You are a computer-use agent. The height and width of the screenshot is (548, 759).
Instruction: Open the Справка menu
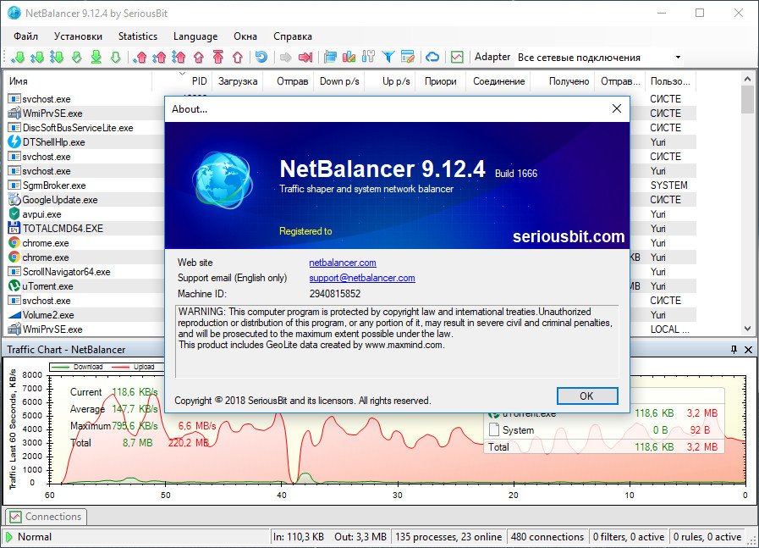pyautogui.click(x=293, y=36)
